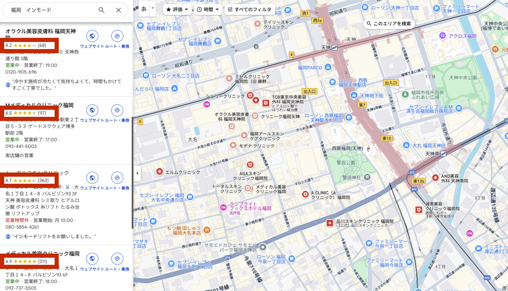This screenshot has width=508, height=291.
Task: Open すべてのフィルタ all filters
Action: (x=249, y=9)
